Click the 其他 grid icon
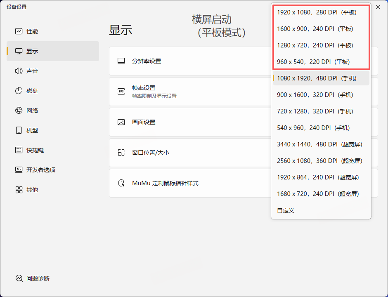 pyautogui.click(x=19, y=190)
